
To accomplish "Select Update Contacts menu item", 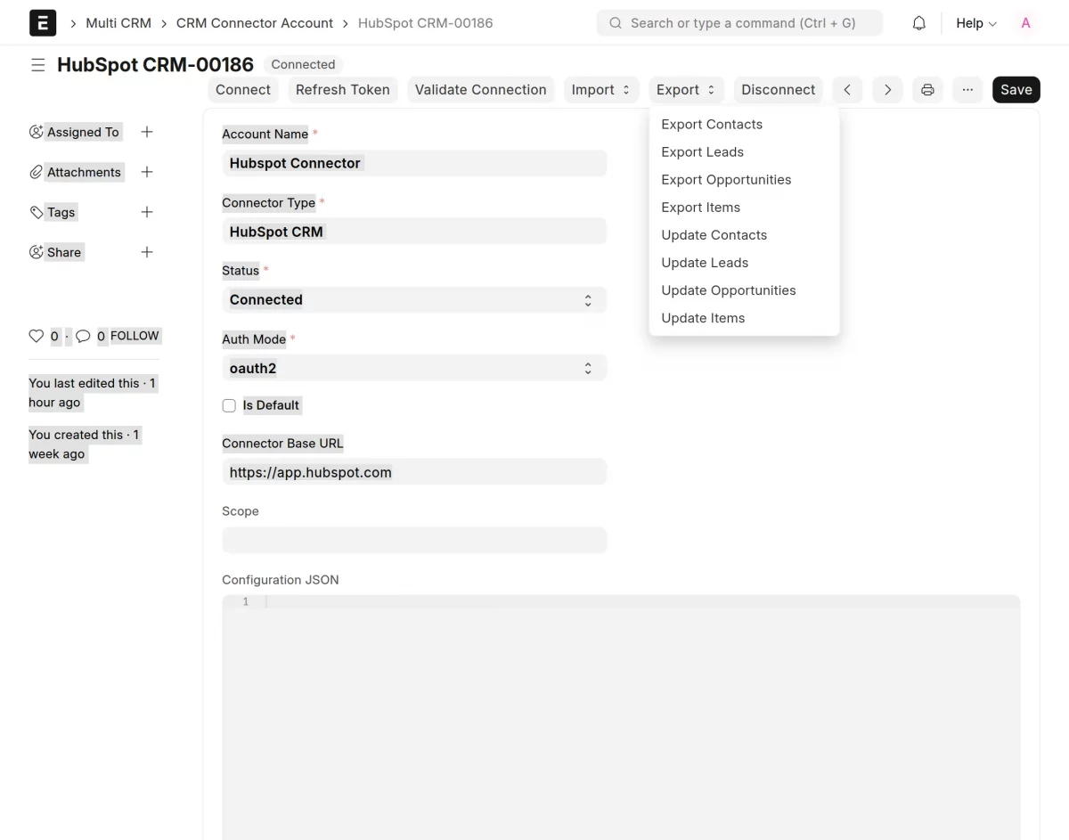I will (x=744, y=235).
